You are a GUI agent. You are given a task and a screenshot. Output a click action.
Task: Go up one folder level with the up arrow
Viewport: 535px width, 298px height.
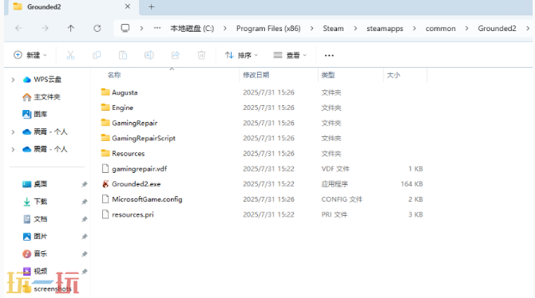70,28
